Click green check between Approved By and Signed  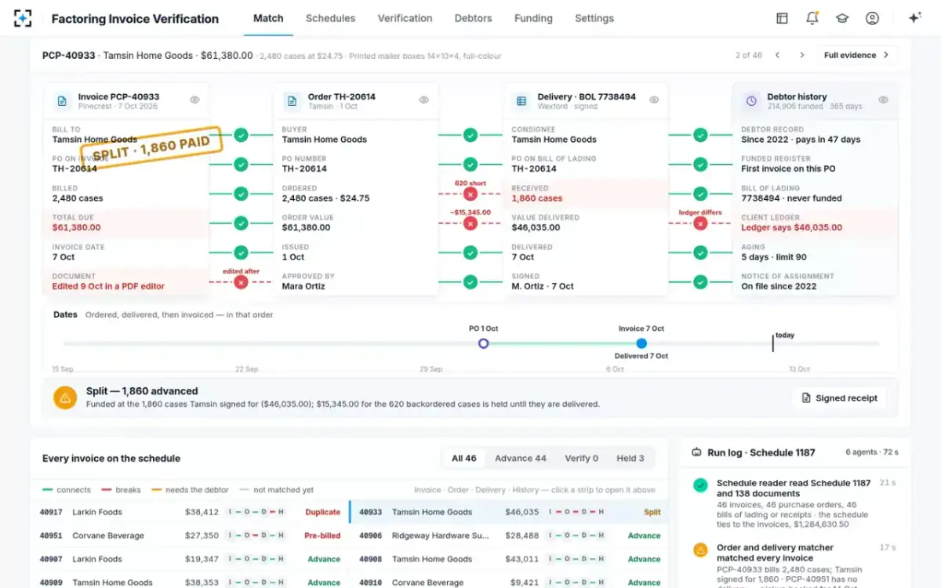470,282
